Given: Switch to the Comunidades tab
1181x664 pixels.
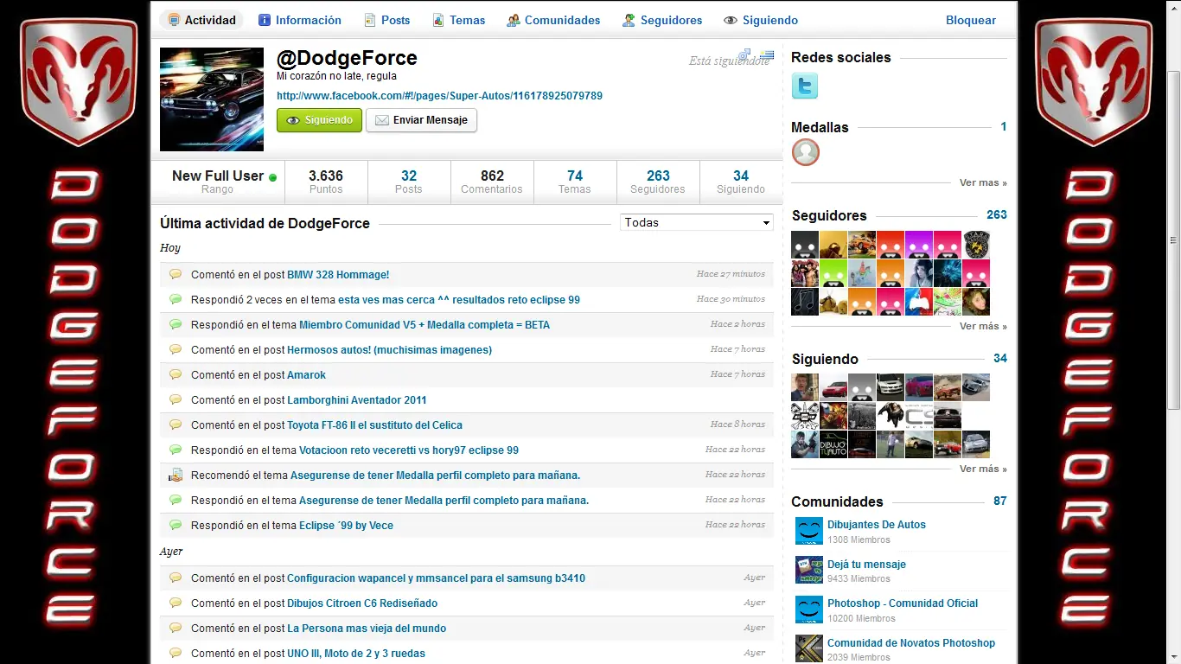Looking at the screenshot, I should coord(553,20).
